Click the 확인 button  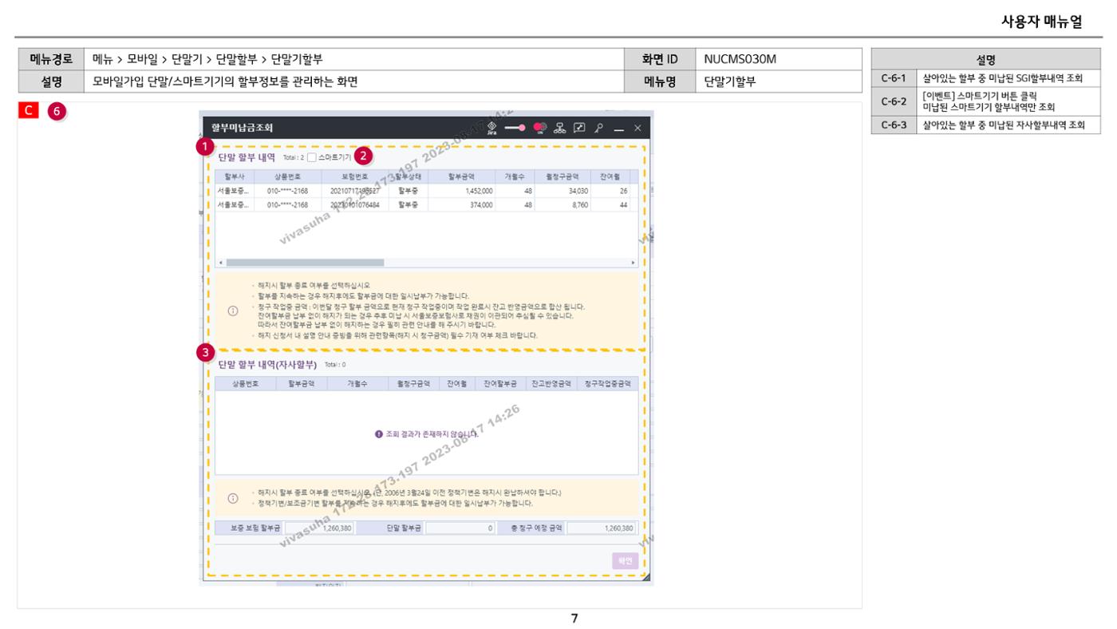tap(626, 560)
